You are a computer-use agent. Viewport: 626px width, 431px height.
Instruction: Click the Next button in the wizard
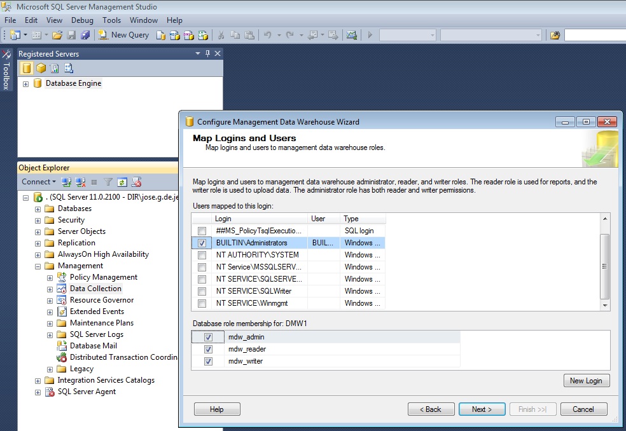[482, 409]
